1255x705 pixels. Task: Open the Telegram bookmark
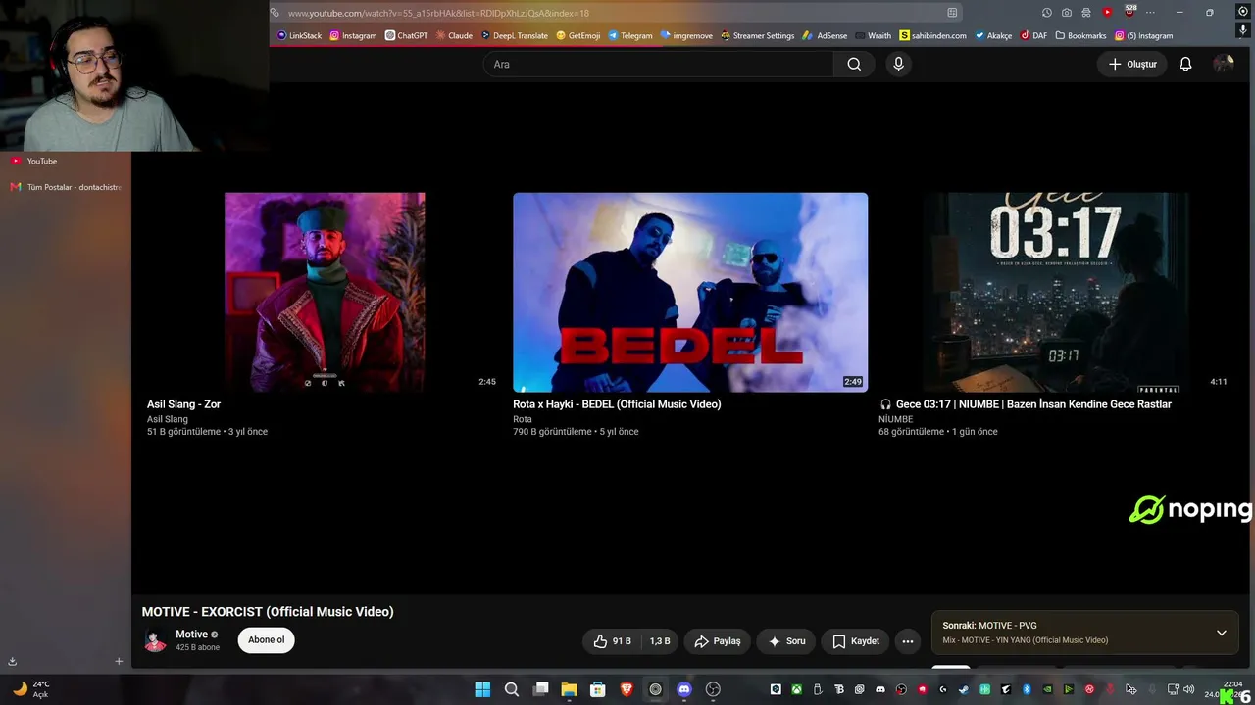(x=629, y=36)
